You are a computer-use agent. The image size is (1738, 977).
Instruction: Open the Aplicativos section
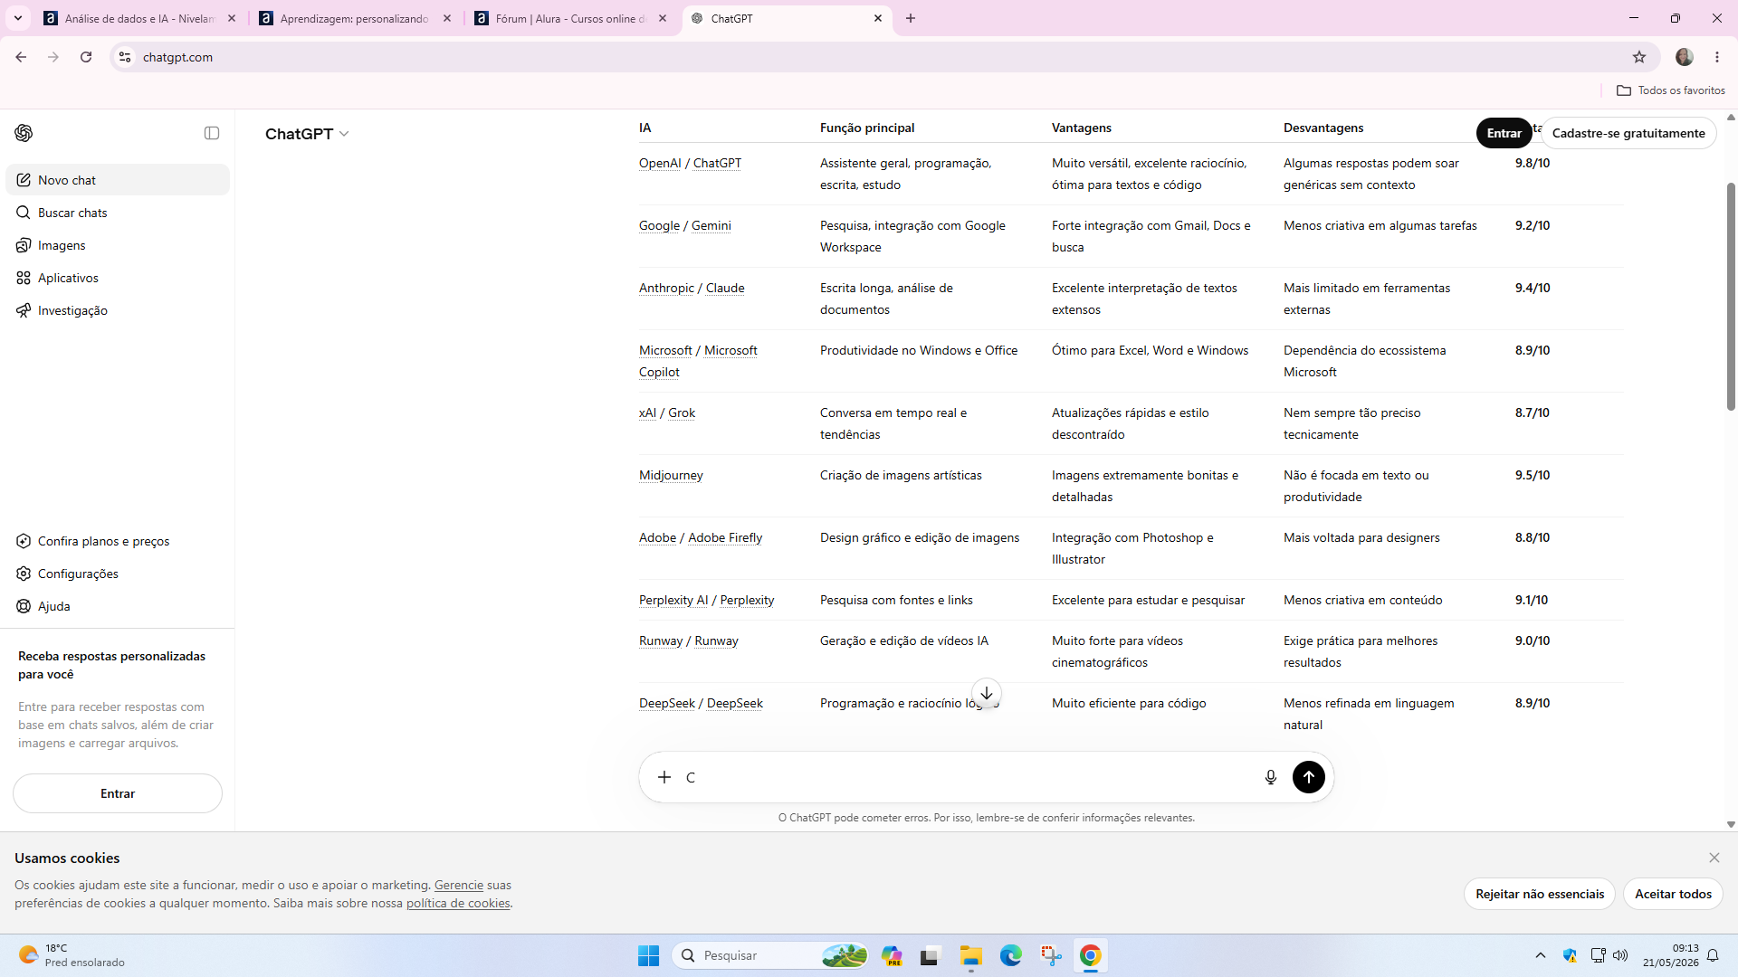(118, 278)
